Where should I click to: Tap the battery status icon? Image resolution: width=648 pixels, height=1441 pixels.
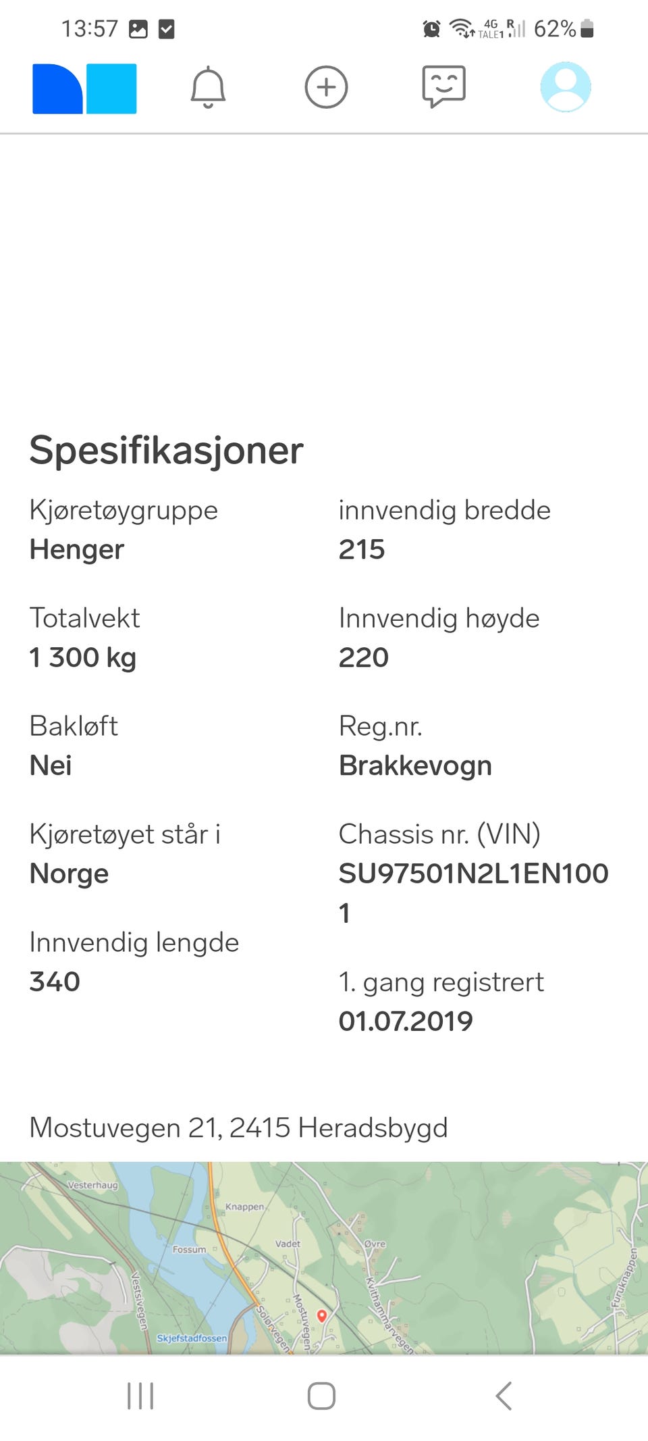coord(587,29)
